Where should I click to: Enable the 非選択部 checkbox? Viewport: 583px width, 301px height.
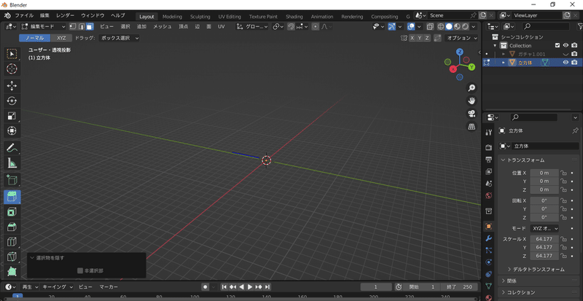click(80, 270)
